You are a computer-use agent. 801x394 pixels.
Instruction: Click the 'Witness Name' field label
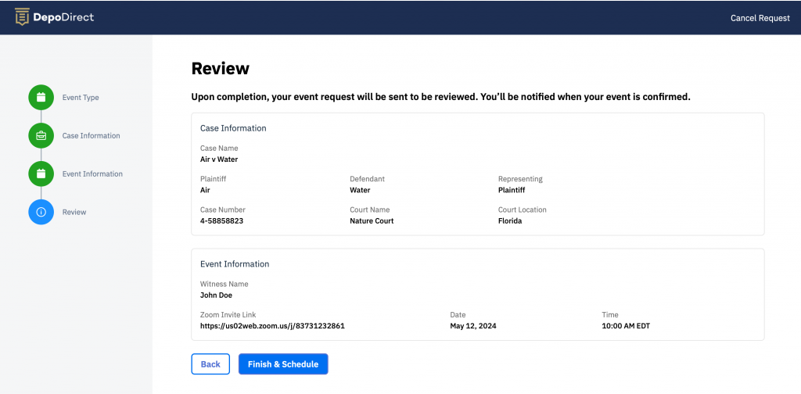tap(224, 284)
